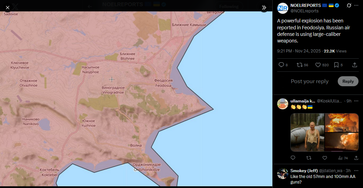
Task: Open the NOELREPORTS profile avatar
Action: click(283, 8)
